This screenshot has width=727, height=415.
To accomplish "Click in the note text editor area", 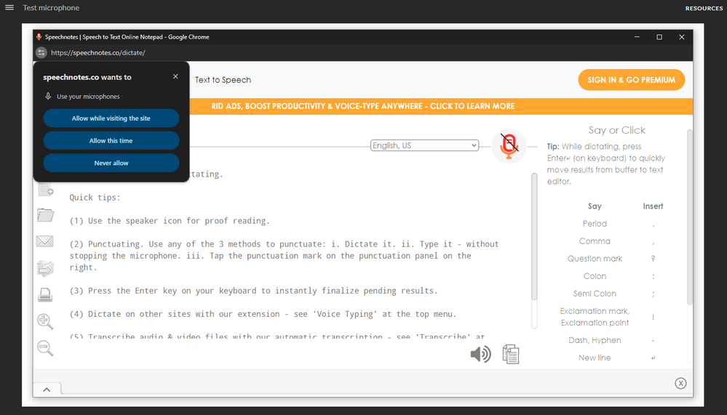I will tap(297, 255).
